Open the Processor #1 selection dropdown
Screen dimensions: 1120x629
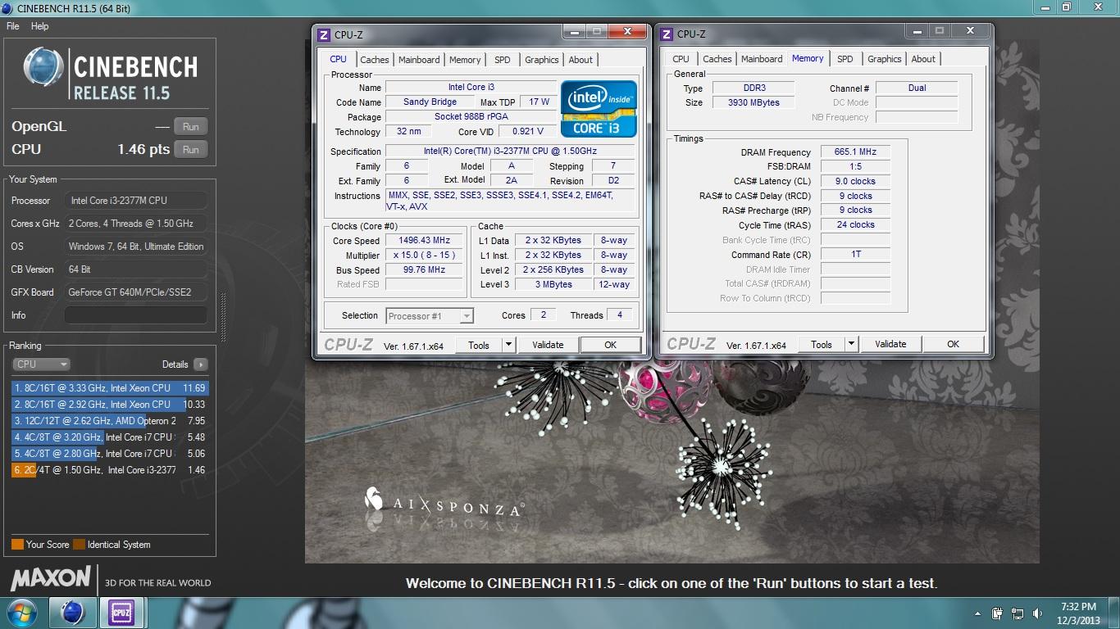tap(429, 316)
